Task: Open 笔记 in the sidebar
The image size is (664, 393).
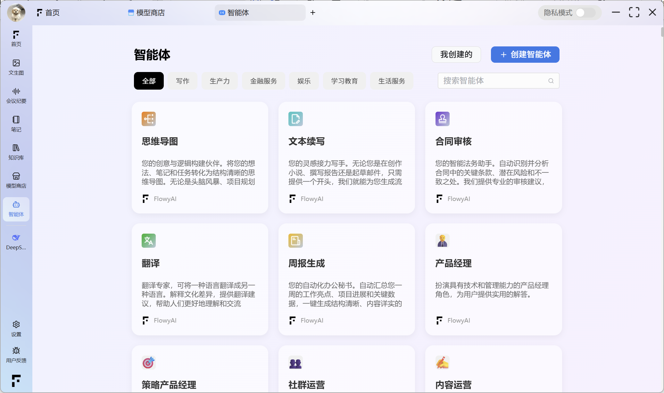Action: coord(16,124)
